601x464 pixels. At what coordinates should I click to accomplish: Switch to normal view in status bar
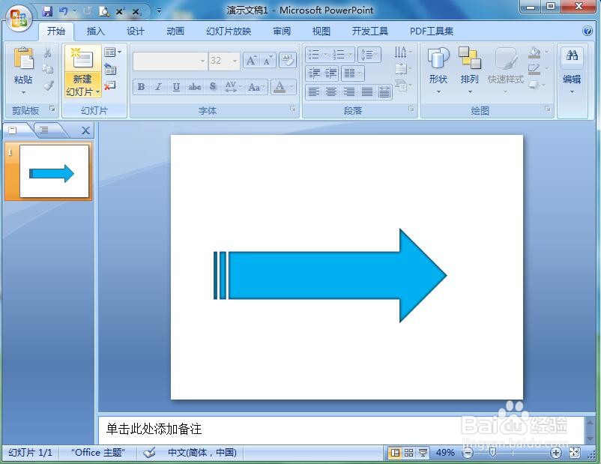[395, 453]
